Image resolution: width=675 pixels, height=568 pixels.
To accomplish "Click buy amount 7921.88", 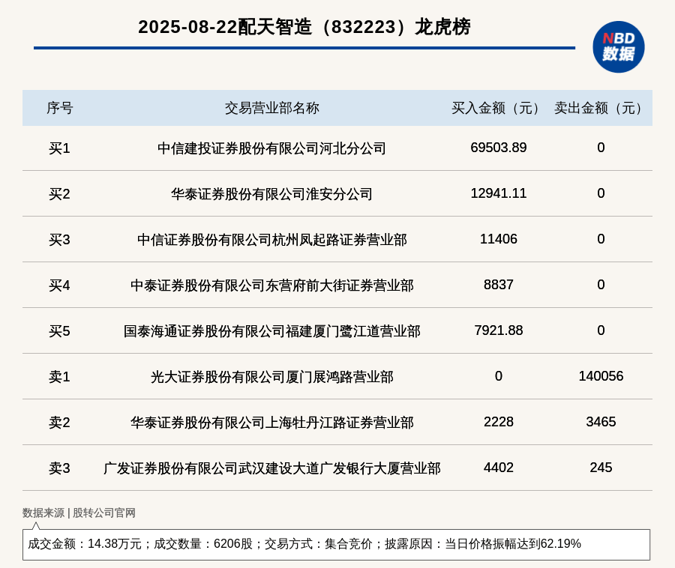I will coord(499,330).
